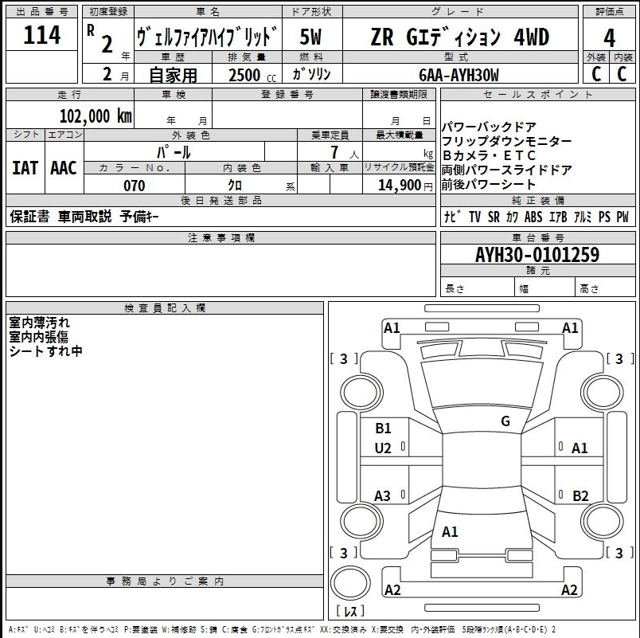Click recycle deposit 14,900円
The image size is (640, 638).
[x=405, y=185]
